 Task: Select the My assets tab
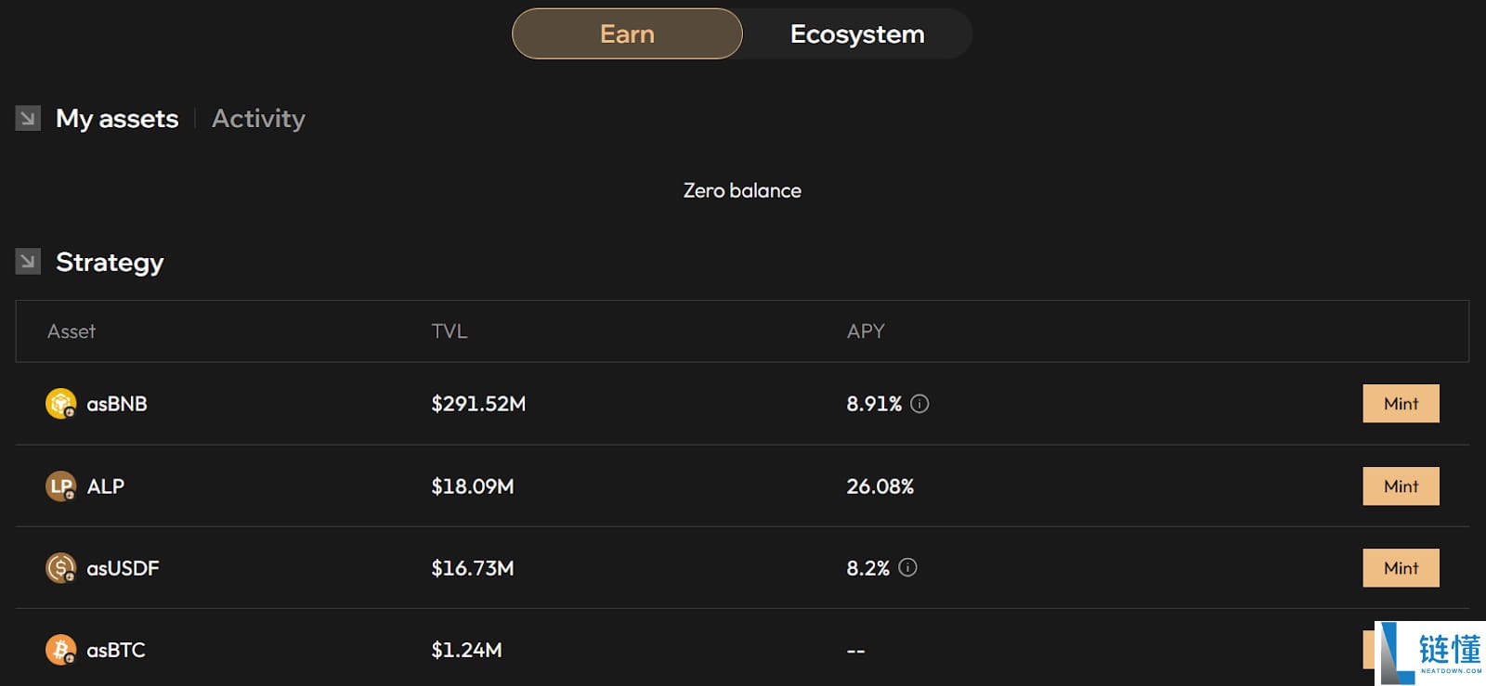tap(117, 119)
